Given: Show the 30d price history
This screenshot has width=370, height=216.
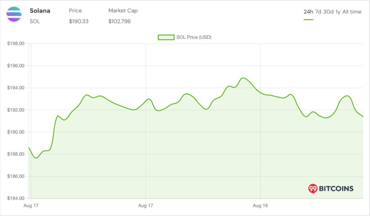Looking at the screenshot, I should (328, 12).
